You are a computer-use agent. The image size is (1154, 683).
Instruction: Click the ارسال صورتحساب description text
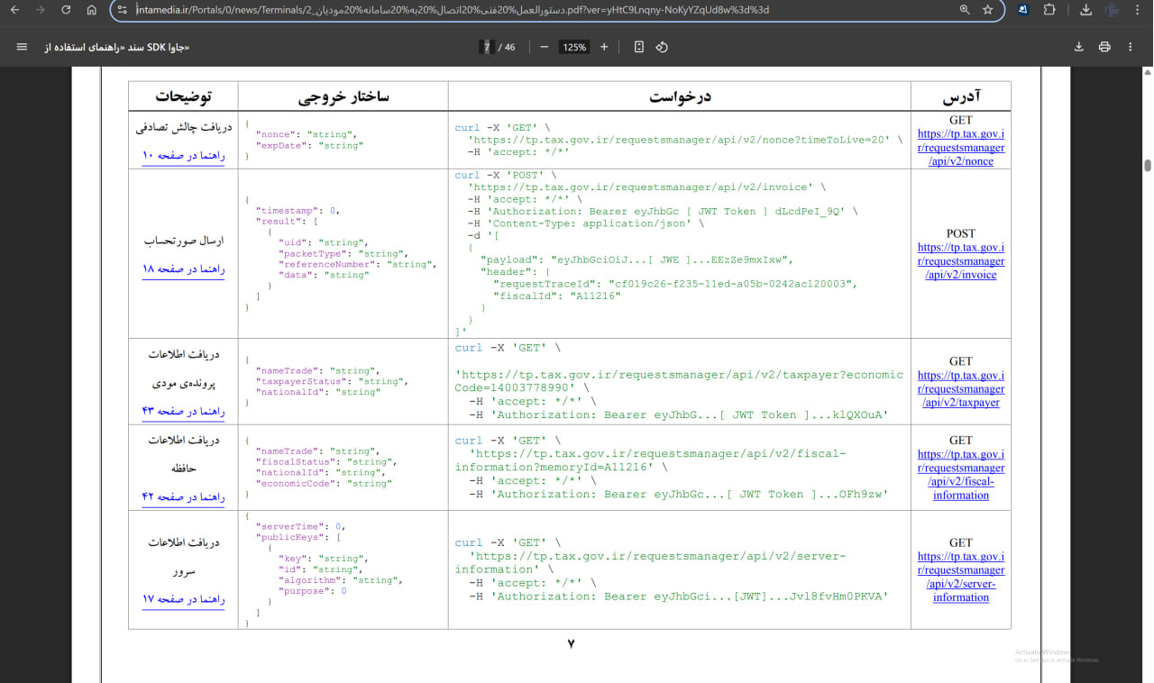pos(184,241)
